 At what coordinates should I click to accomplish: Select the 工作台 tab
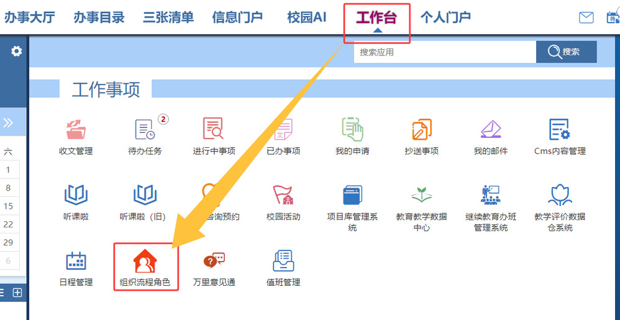(x=376, y=17)
